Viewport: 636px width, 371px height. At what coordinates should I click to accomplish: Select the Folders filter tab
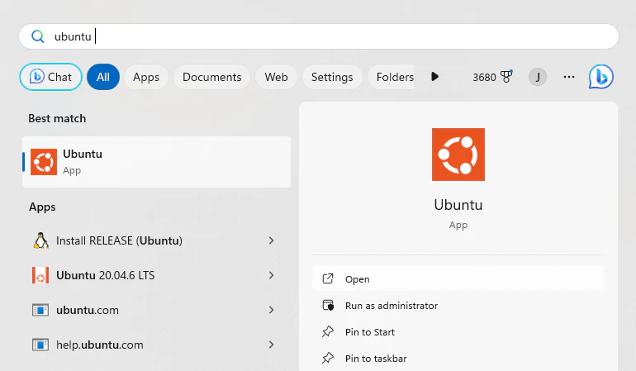pos(391,77)
